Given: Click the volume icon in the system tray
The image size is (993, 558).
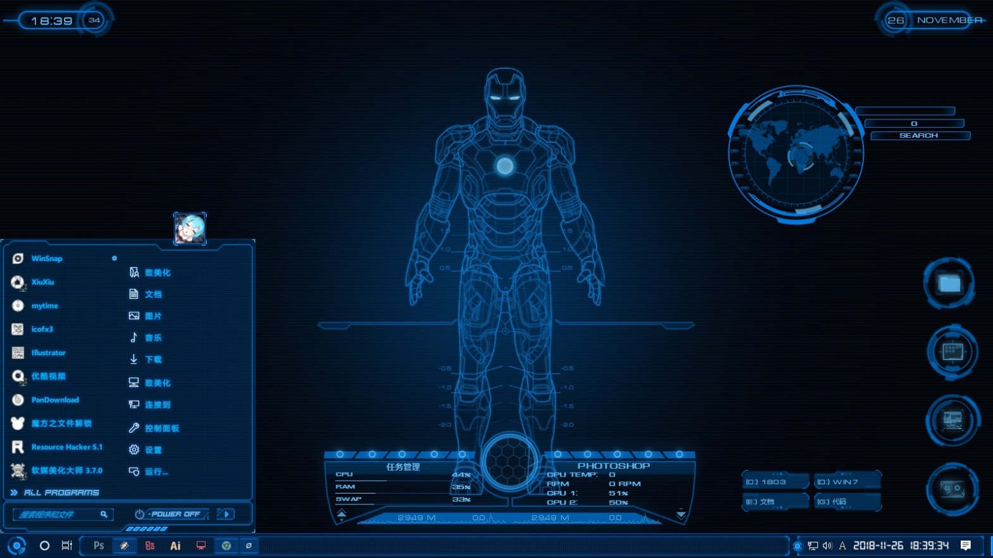Looking at the screenshot, I should coord(827,545).
